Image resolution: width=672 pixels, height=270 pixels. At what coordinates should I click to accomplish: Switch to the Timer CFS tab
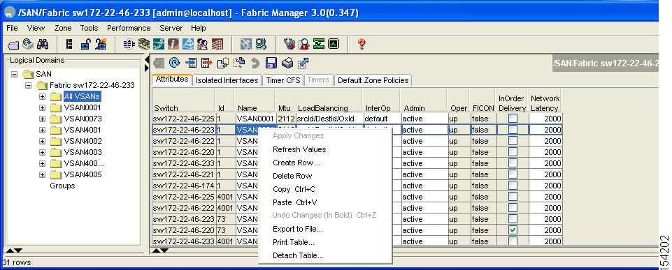coord(283,80)
